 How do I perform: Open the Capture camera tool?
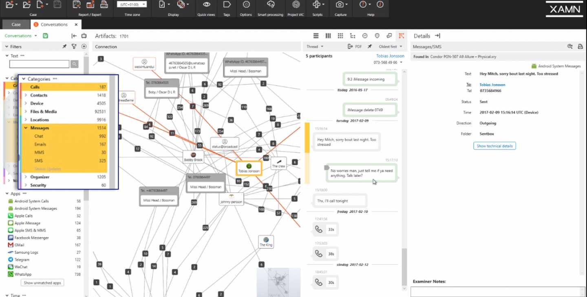pos(339,4)
